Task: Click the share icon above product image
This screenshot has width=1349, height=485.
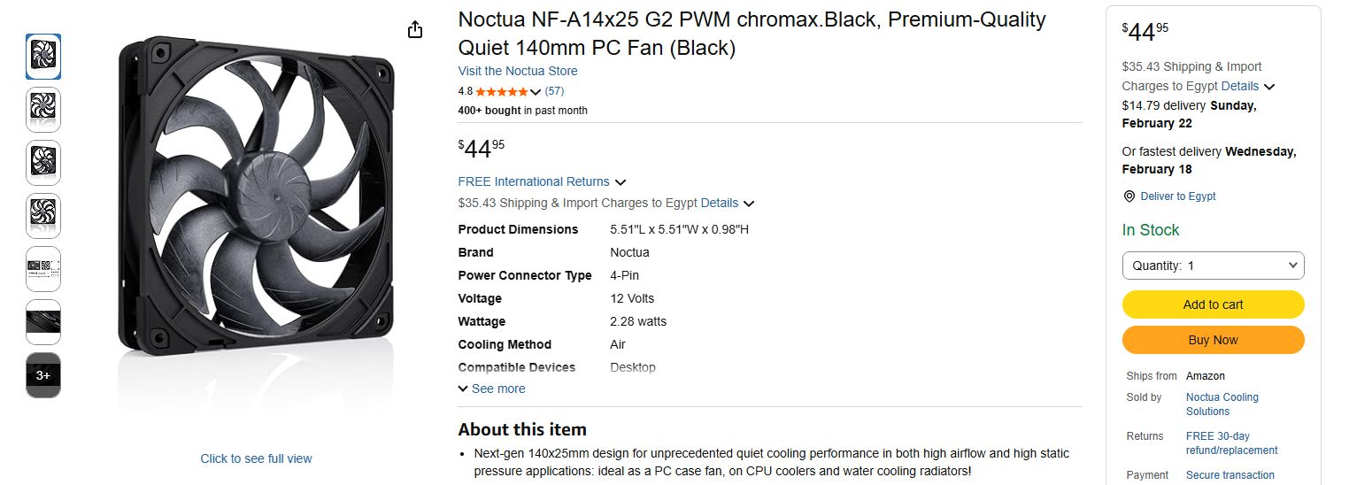Action: pos(415,30)
